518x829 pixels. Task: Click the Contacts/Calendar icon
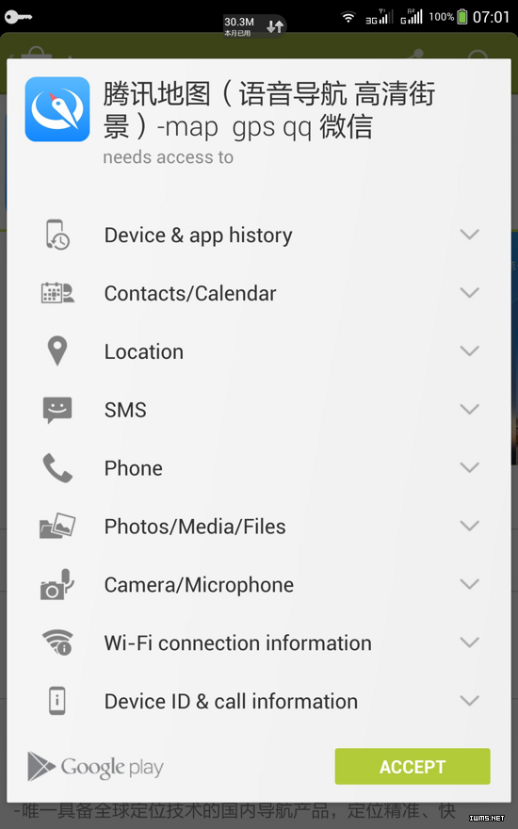tap(57, 293)
